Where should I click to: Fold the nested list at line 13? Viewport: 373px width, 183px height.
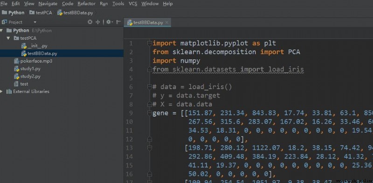pos(149,148)
